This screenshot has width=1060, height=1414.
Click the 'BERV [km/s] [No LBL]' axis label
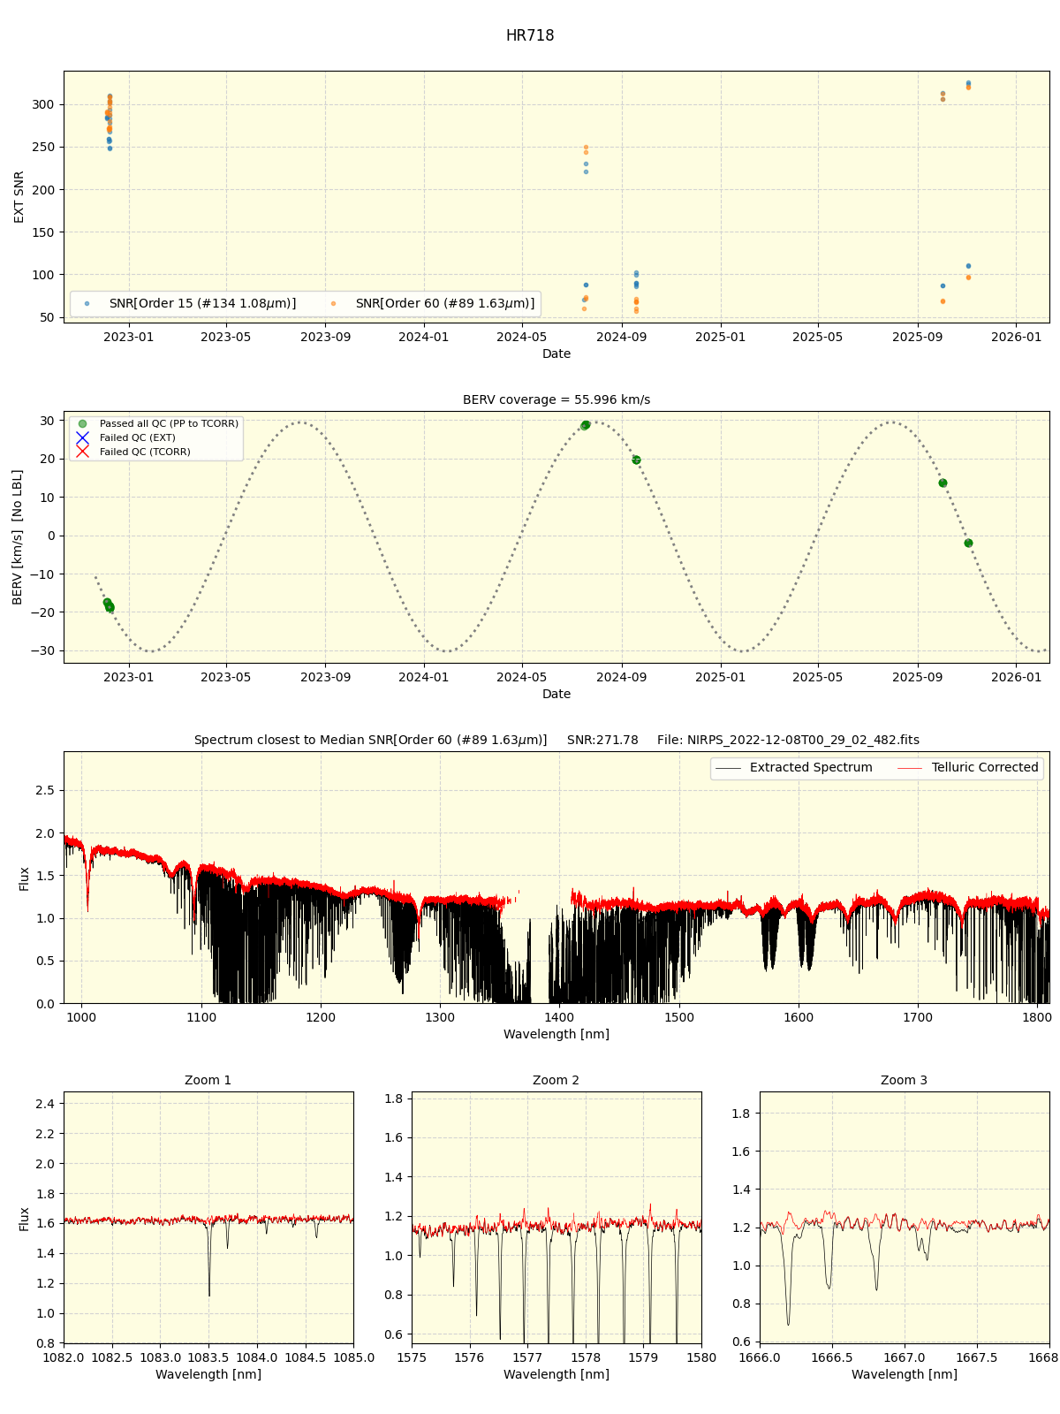(18, 537)
